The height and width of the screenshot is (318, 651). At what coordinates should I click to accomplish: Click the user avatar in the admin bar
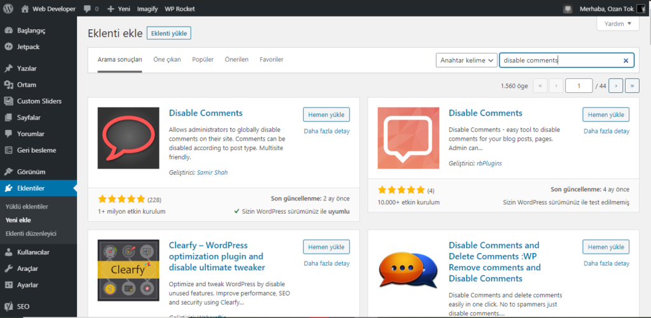click(x=641, y=9)
